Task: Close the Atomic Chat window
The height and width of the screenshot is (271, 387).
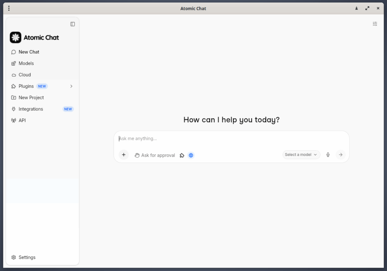Action: (x=378, y=8)
